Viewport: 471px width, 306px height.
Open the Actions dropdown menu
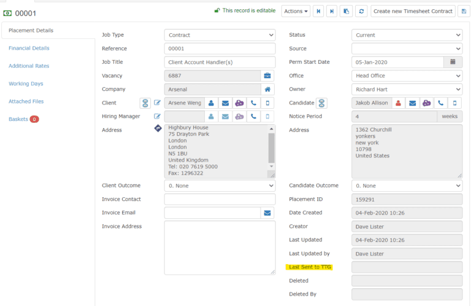296,11
